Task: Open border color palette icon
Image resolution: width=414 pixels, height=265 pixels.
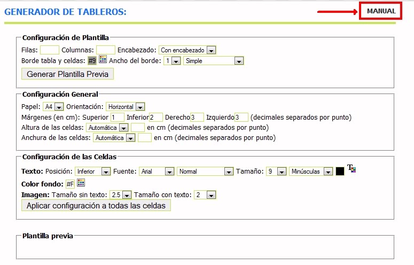Action: coord(103,59)
